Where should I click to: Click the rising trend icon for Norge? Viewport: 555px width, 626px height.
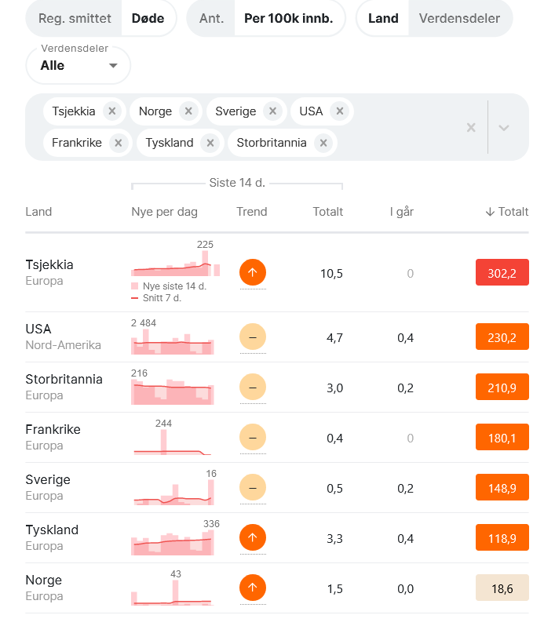pyautogui.click(x=253, y=588)
